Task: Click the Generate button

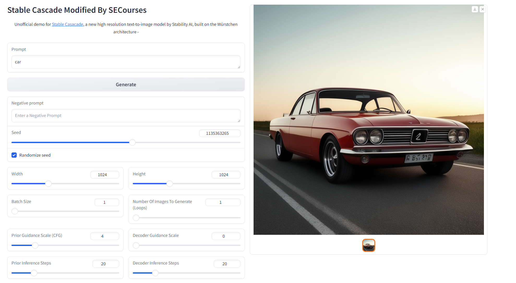Action: (126, 84)
